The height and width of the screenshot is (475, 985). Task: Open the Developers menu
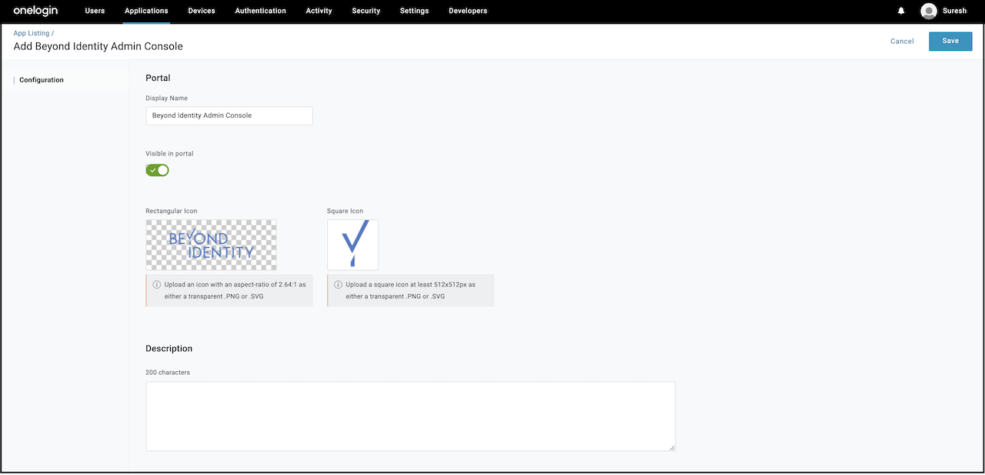click(x=468, y=11)
